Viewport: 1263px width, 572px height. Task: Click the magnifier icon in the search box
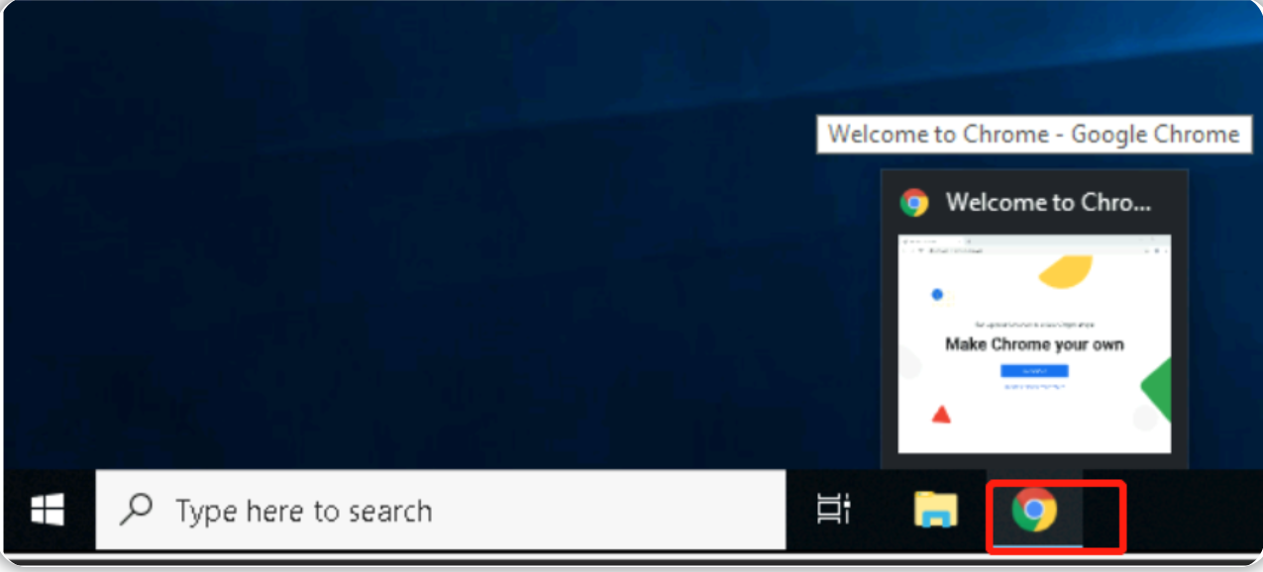[x=136, y=510]
